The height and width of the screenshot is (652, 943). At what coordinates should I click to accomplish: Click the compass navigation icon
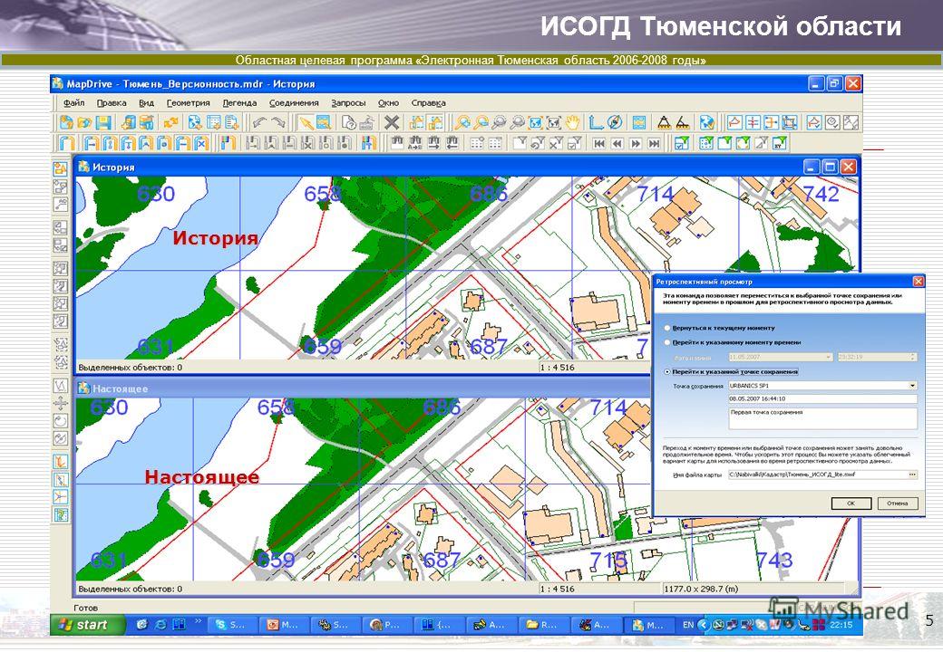614,122
